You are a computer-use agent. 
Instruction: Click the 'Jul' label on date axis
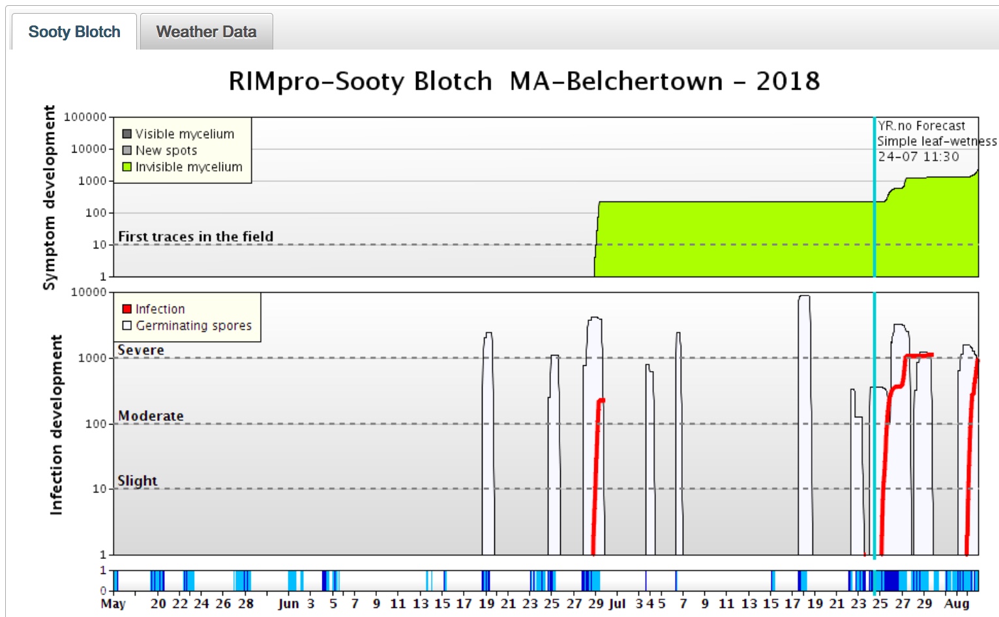click(617, 604)
